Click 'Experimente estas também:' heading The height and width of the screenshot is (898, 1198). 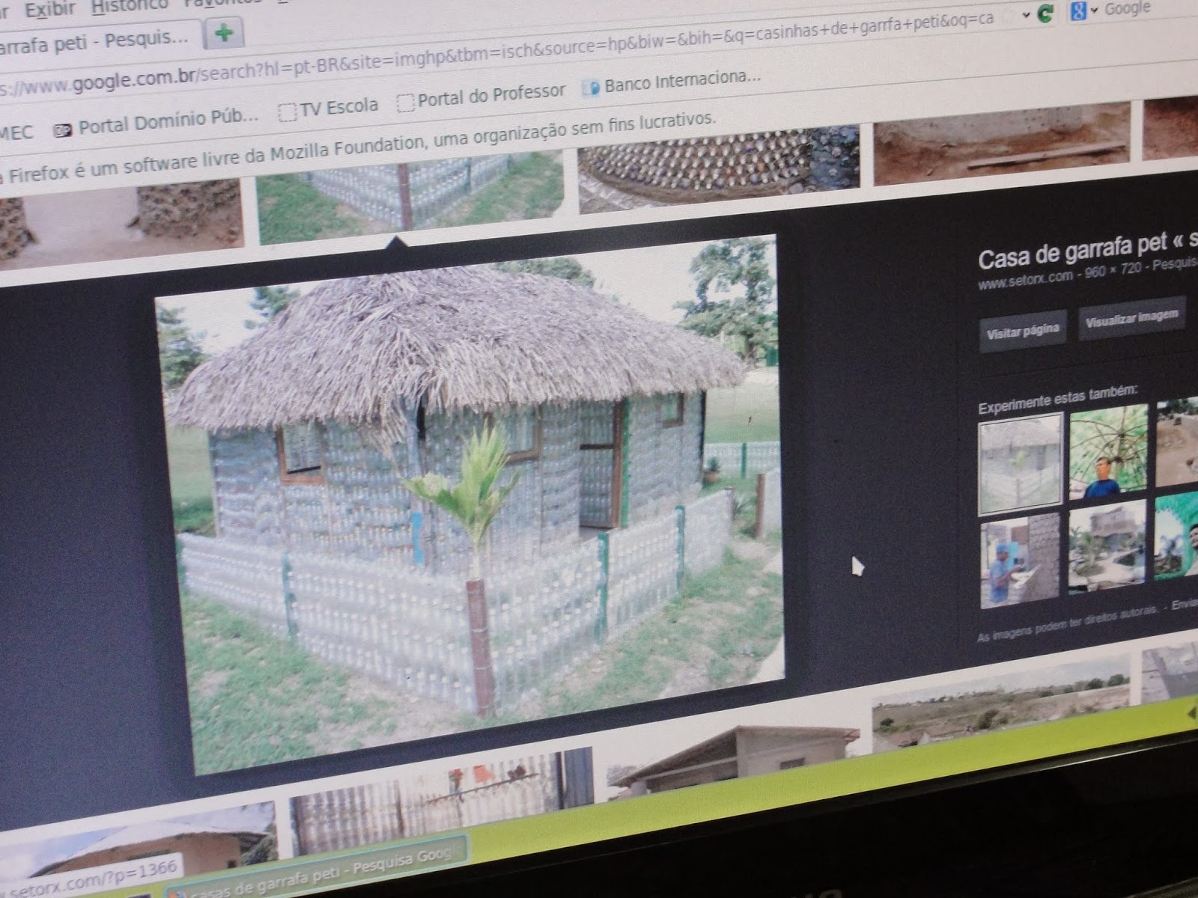(1058, 398)
